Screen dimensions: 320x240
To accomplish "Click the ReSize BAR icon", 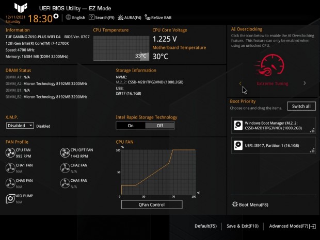I will click(x=147, y=18).
